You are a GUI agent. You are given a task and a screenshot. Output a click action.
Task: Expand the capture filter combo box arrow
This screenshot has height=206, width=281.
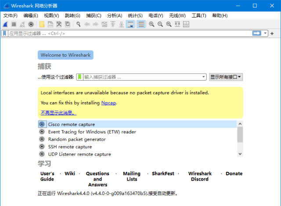pos(204,77)
